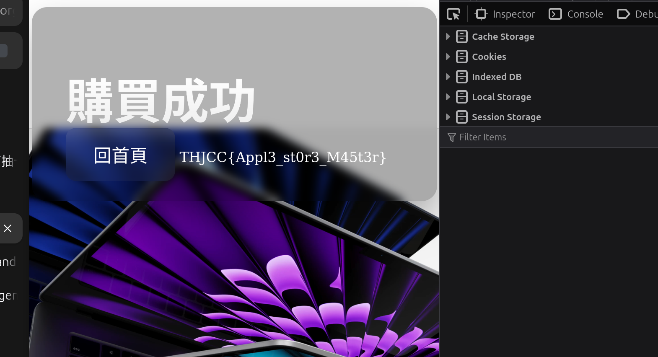Click the Cookies label

pos(489,57)
